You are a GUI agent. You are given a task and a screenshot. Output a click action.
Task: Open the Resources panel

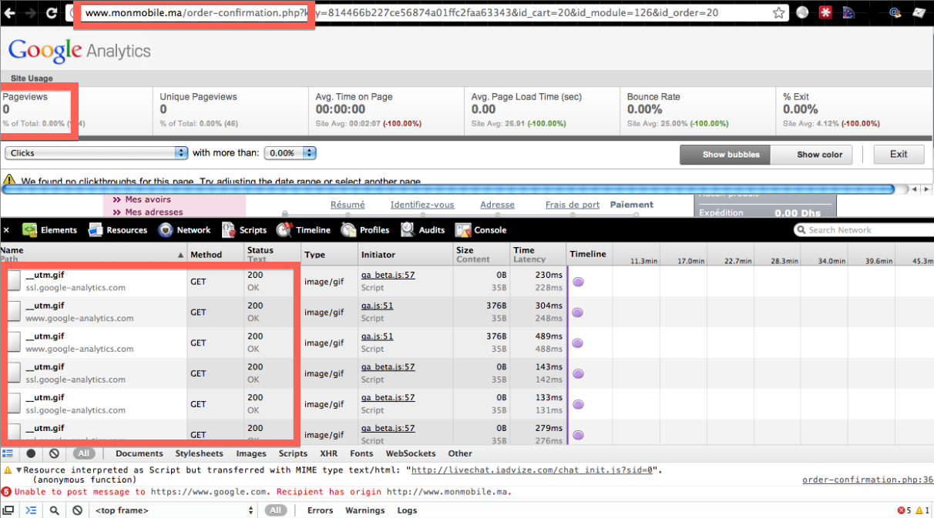tap(117, 230)
